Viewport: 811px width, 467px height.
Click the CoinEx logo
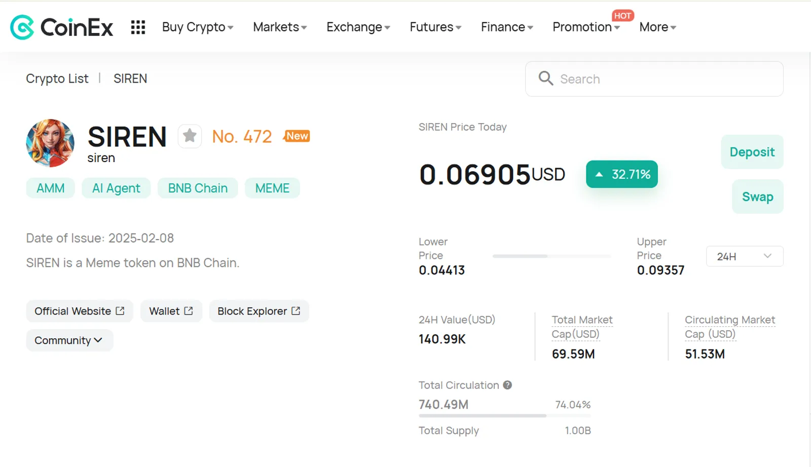62,27
